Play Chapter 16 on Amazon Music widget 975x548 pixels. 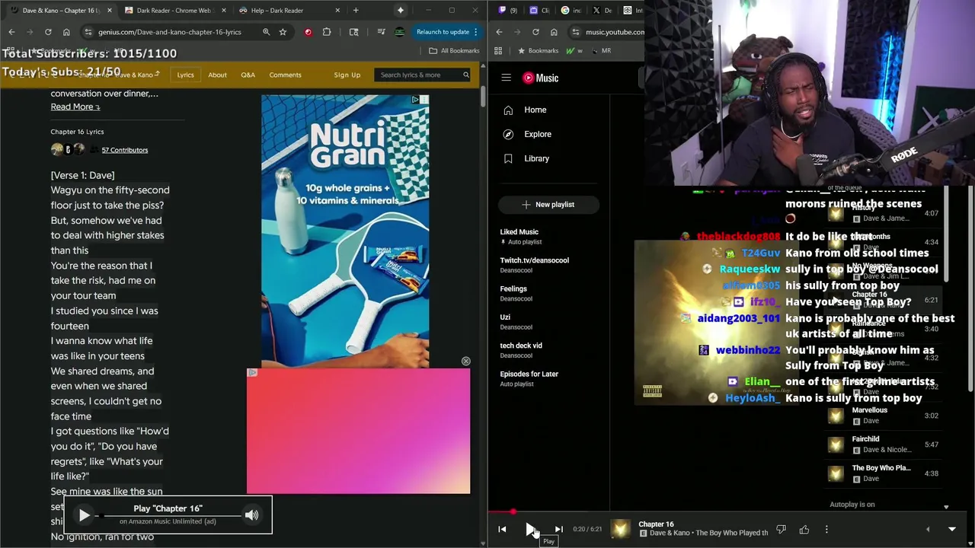pos(85,515)
